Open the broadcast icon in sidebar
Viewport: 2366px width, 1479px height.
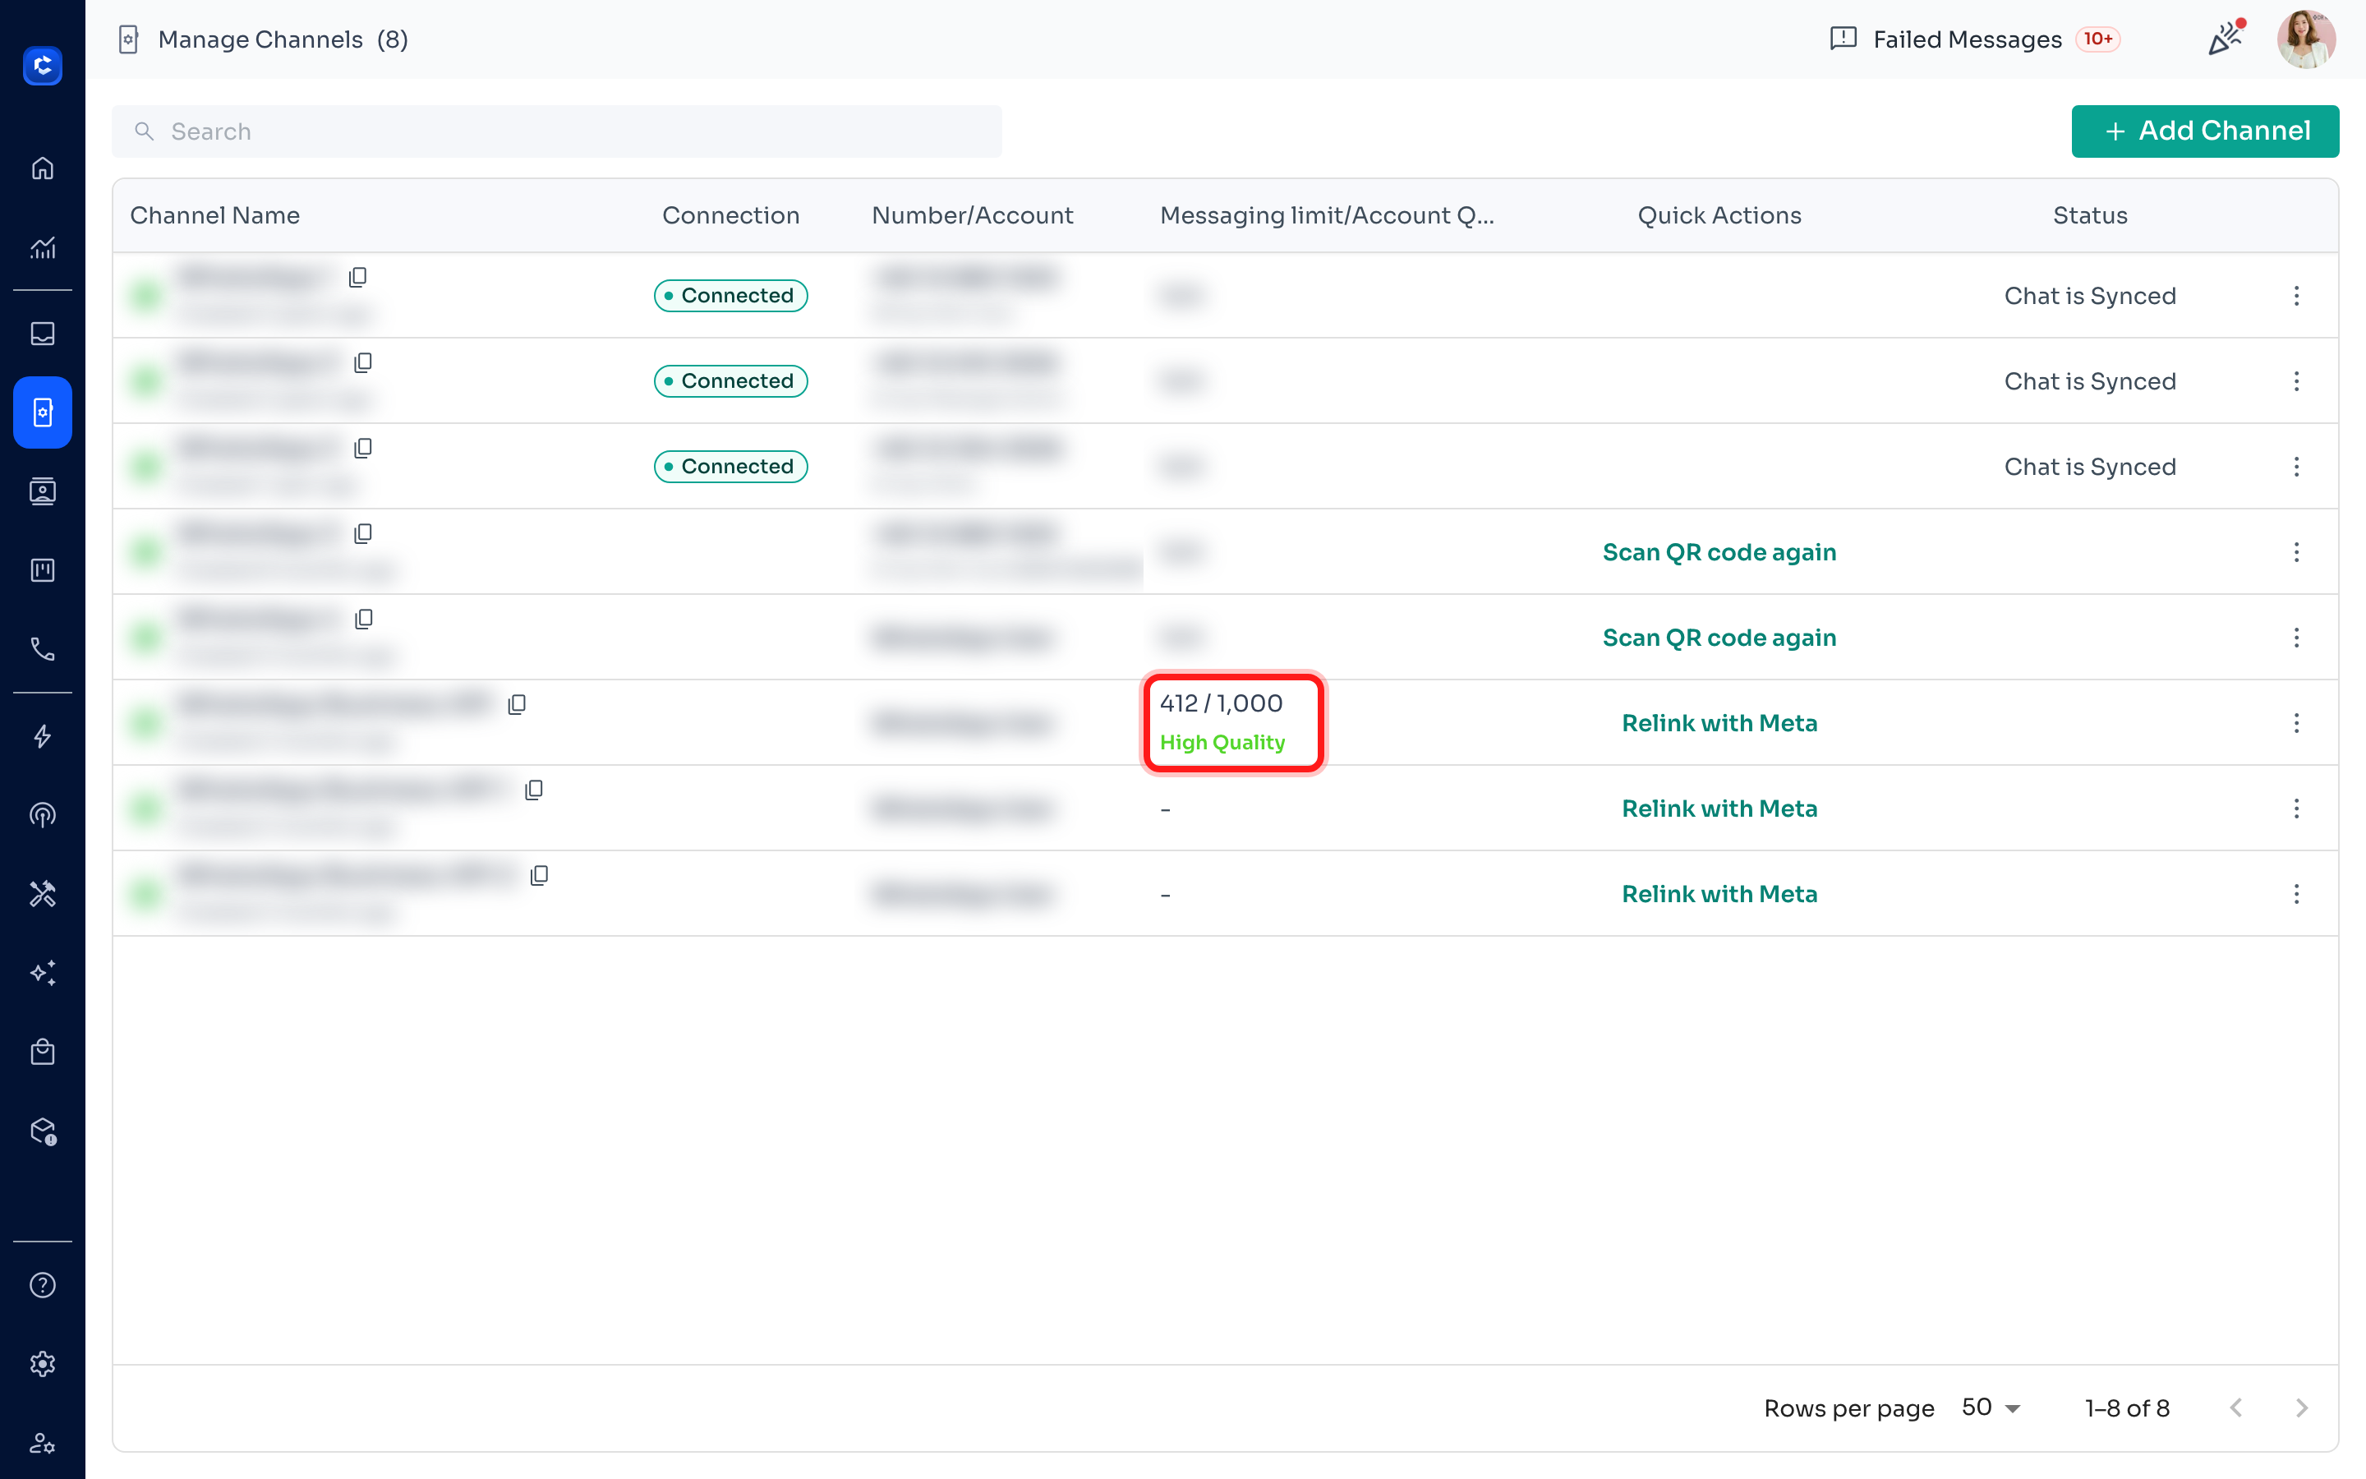[42, 815]
